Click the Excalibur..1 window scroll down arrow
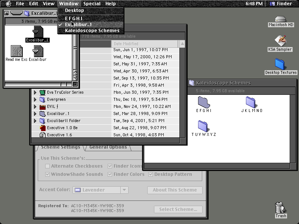The image size is (299, 224). (75, 78)
